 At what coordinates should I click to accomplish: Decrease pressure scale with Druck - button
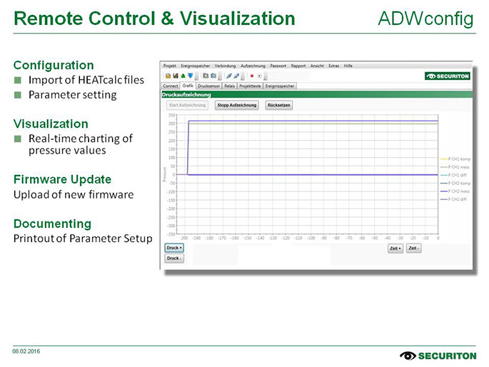pos(173,258)
